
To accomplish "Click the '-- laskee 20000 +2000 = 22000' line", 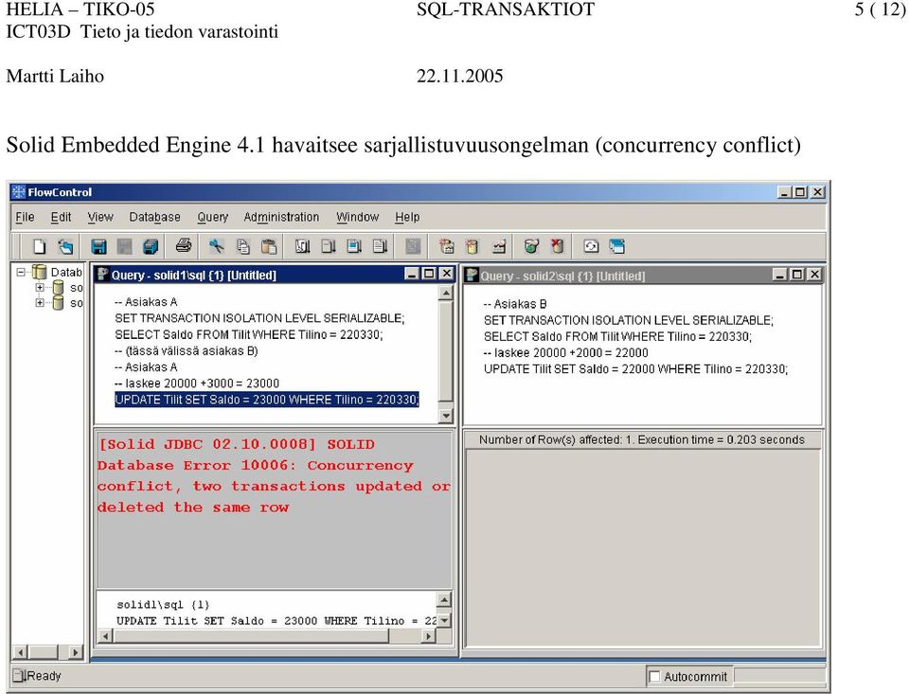I will click(566, 352).
